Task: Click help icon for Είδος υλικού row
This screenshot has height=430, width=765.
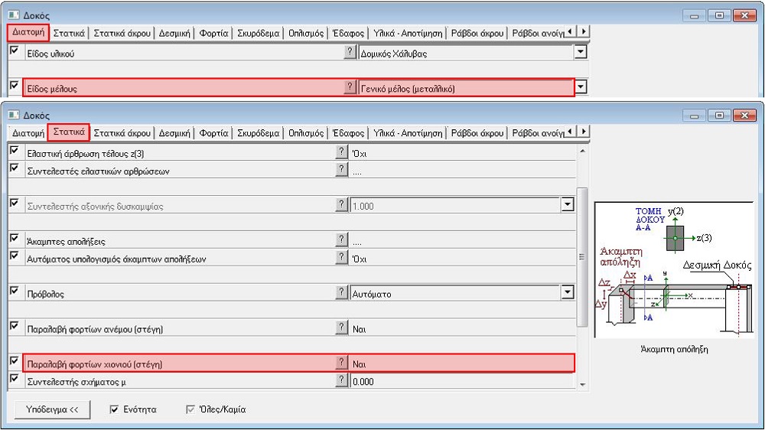Action: (x=350, y=52)
